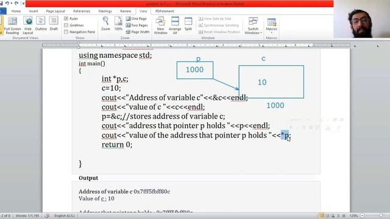This screenshot has height=219, width=390.
Task: Click the highlighted '*p' text
Action: (x=285, y=135)
